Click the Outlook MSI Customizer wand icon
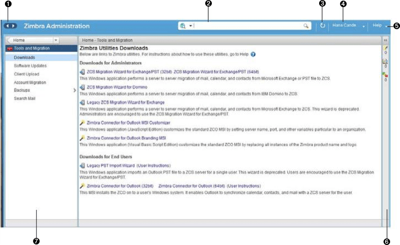 coord(82,123)
